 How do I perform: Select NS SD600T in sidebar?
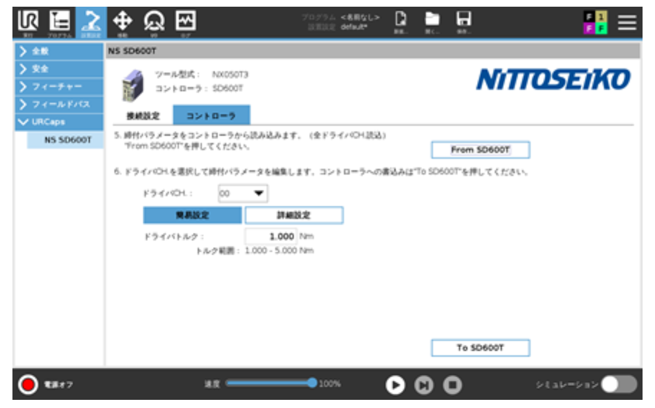(x=66, y=140)
